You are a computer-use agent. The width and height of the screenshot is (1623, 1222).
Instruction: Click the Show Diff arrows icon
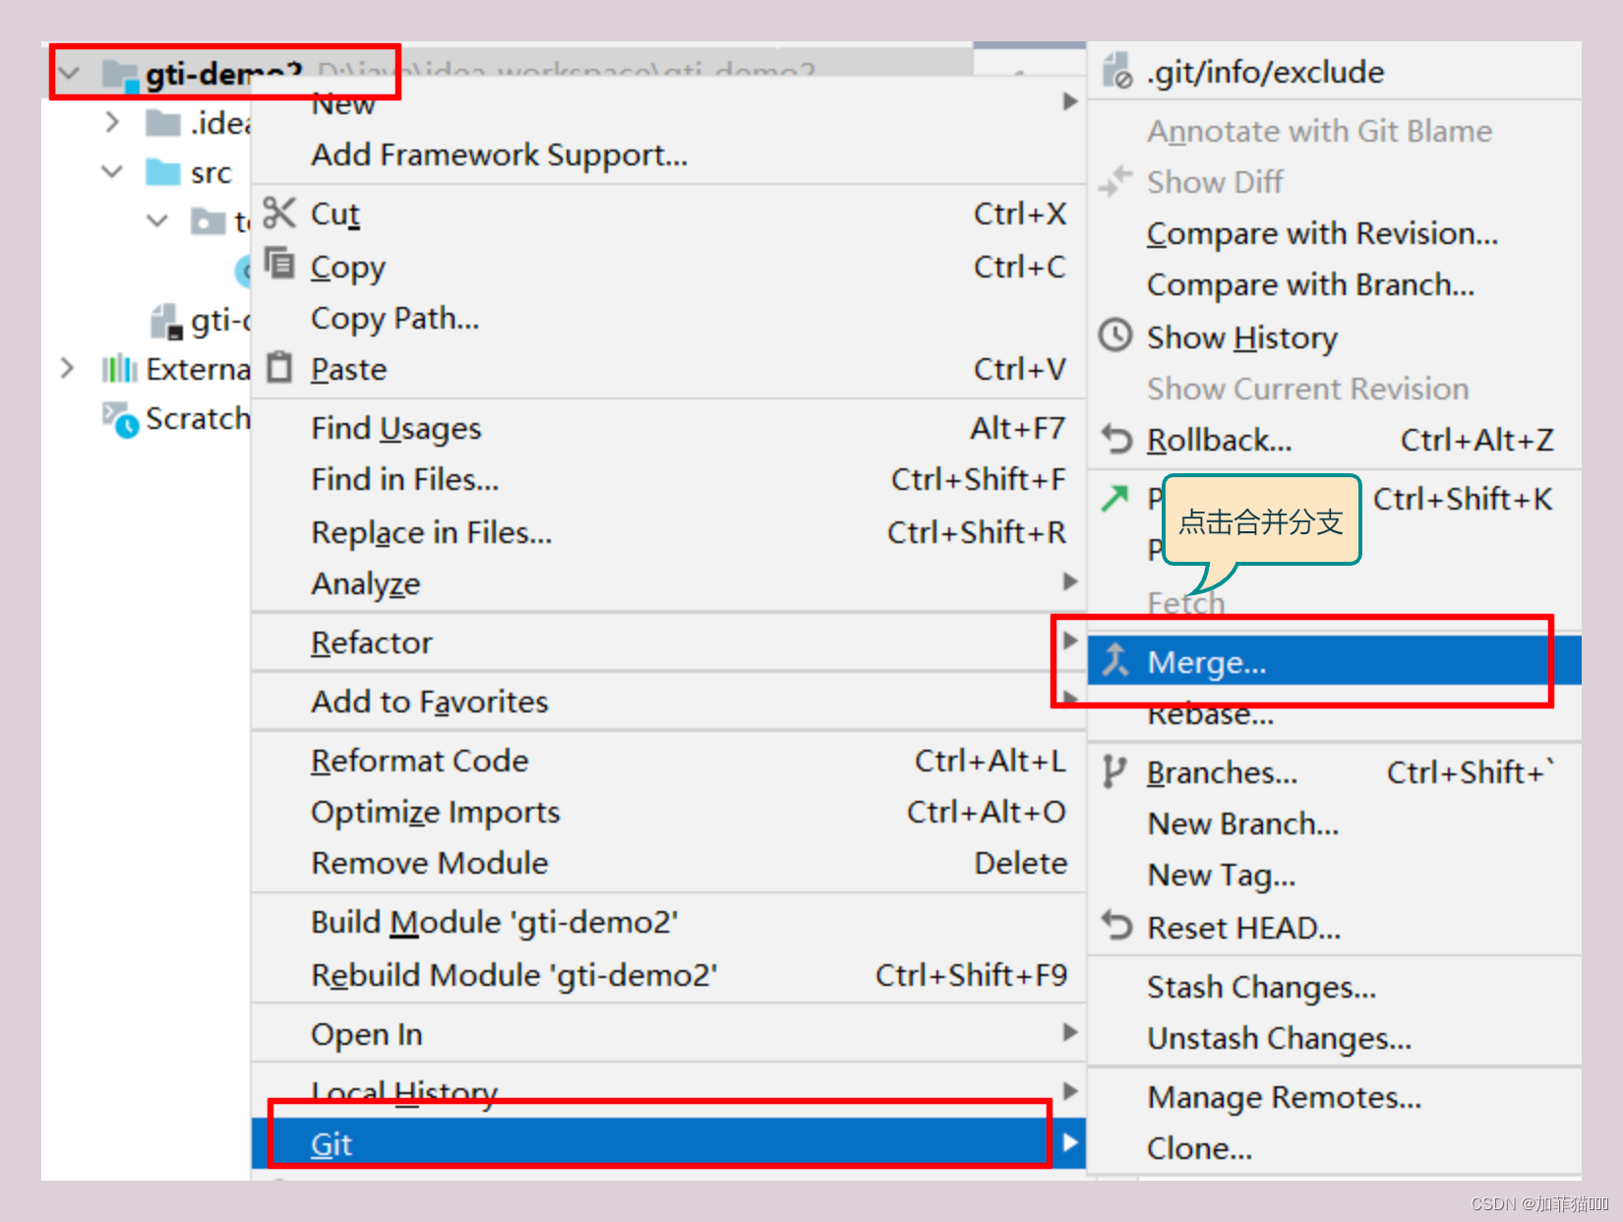point(1115,181)
